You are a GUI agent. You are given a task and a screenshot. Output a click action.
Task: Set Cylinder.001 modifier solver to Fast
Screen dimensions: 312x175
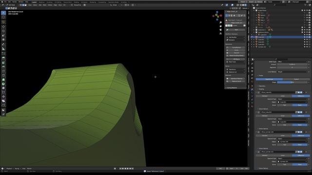pos(285,165)
